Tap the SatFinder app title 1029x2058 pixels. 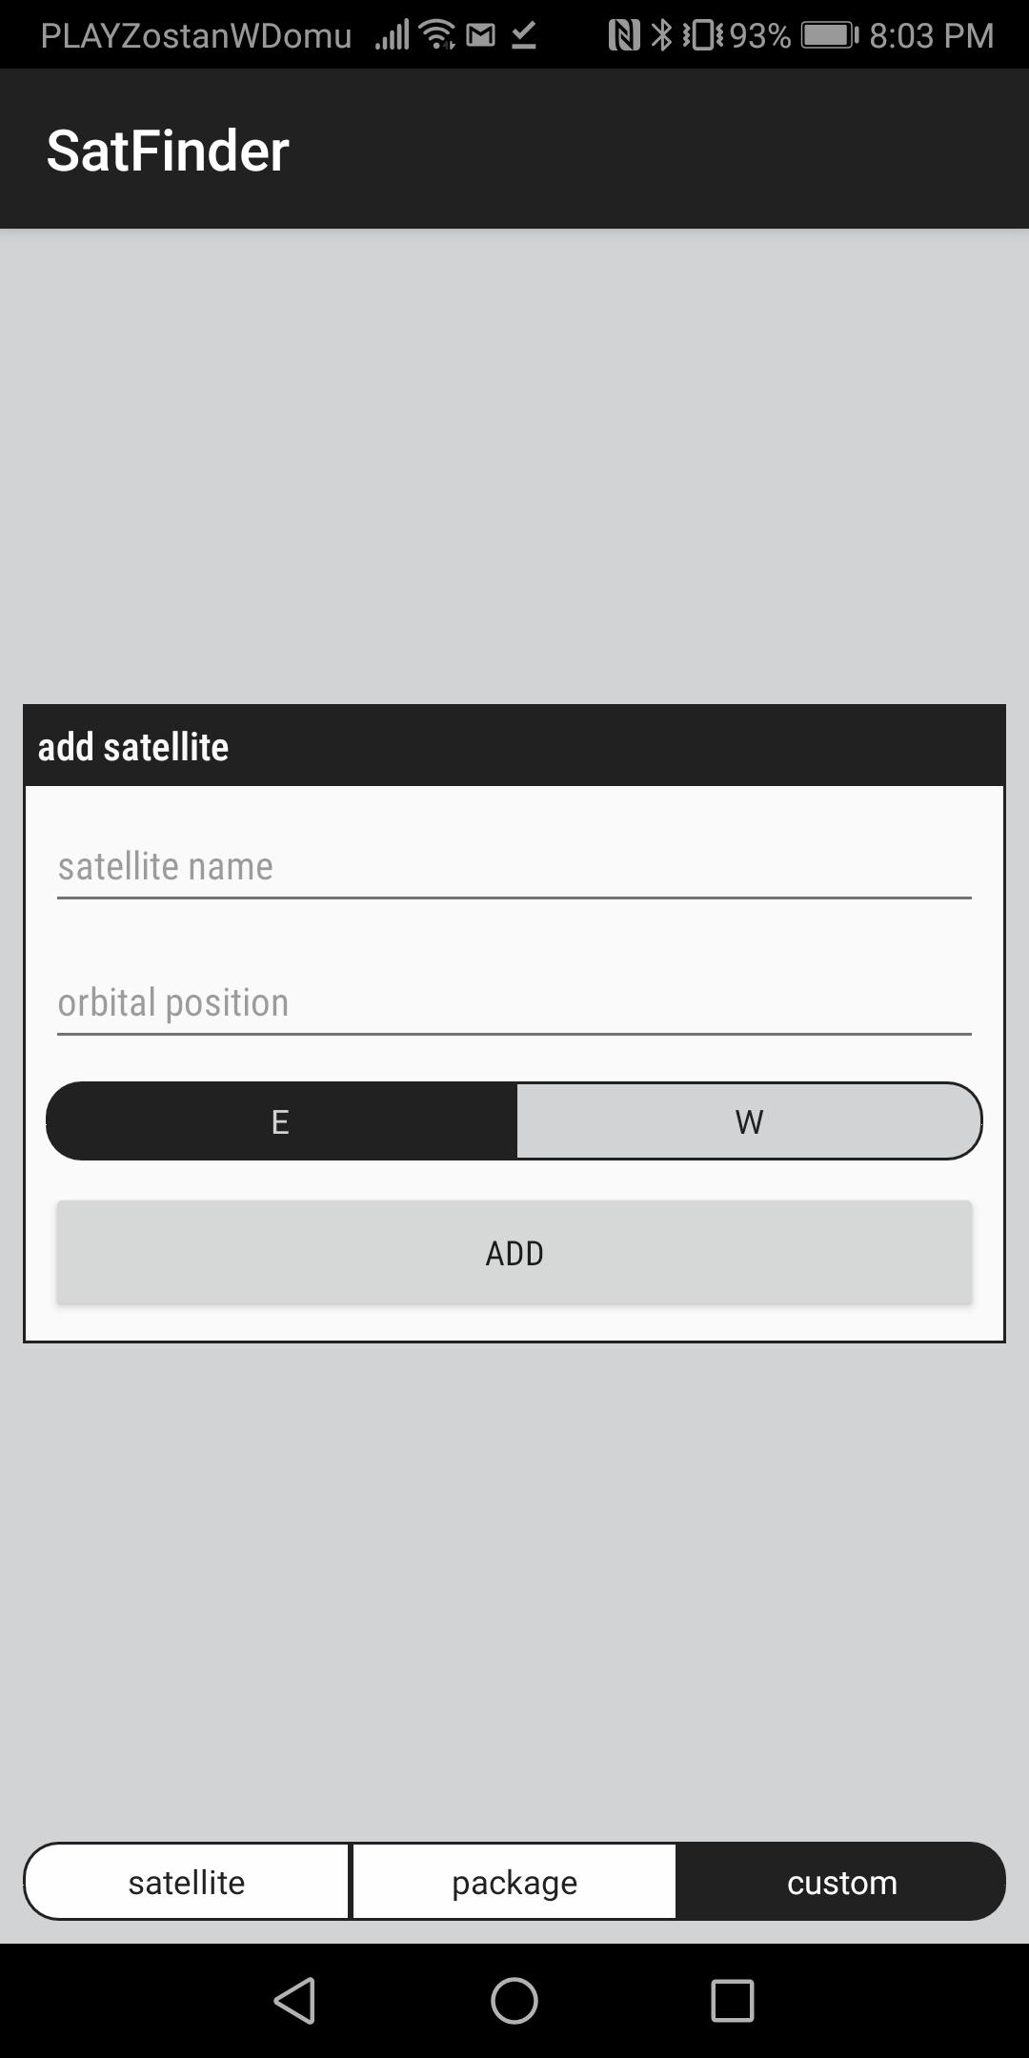click(168, 151)
